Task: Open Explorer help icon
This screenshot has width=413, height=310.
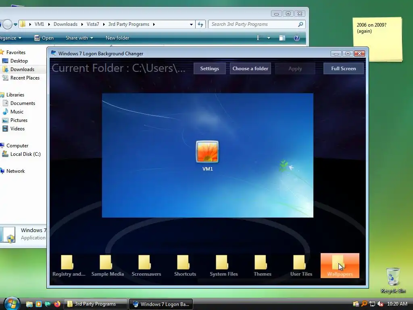Action: 296,38
